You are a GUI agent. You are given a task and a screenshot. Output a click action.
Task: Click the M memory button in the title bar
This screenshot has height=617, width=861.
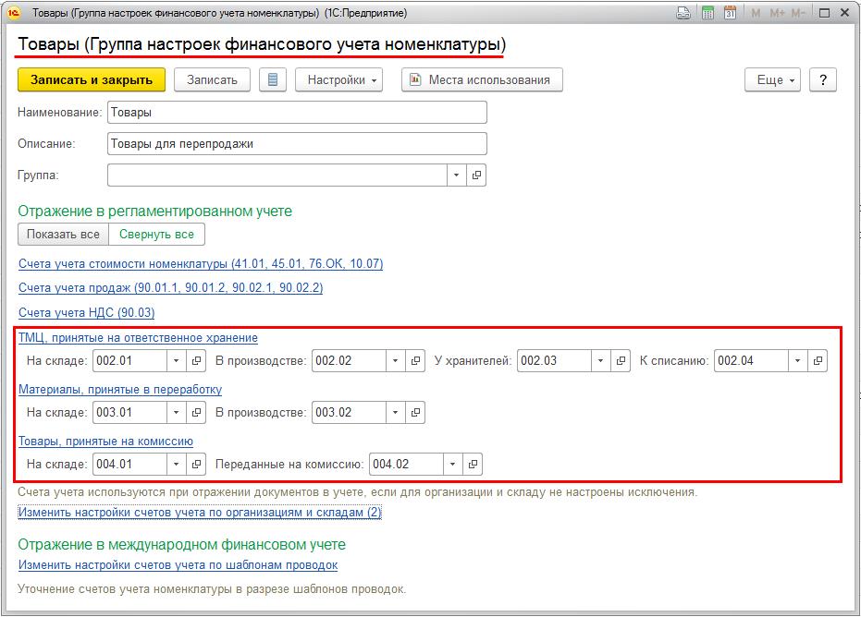point(756,13)
